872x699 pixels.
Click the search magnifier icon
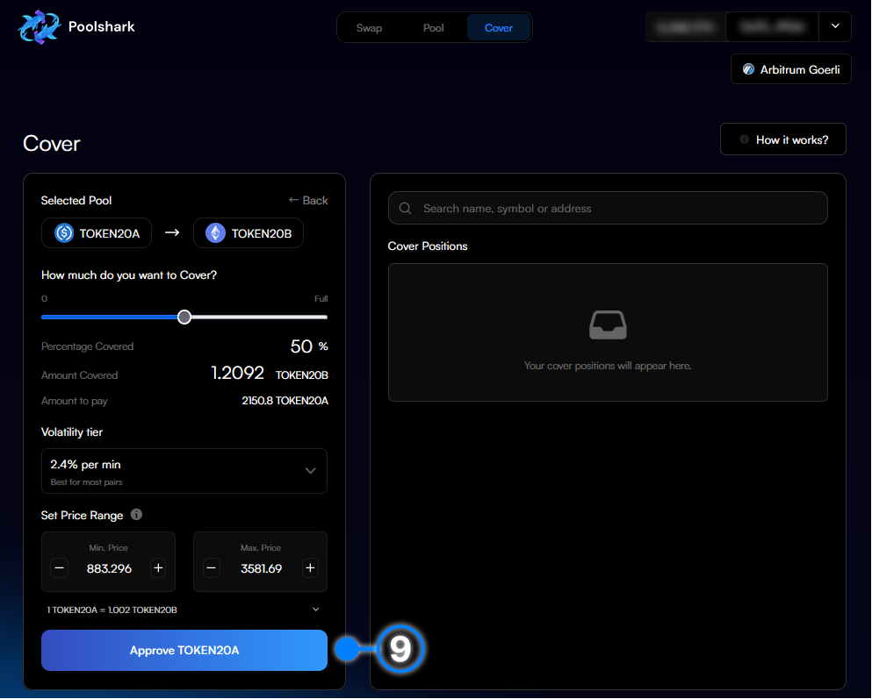[406, 209]
